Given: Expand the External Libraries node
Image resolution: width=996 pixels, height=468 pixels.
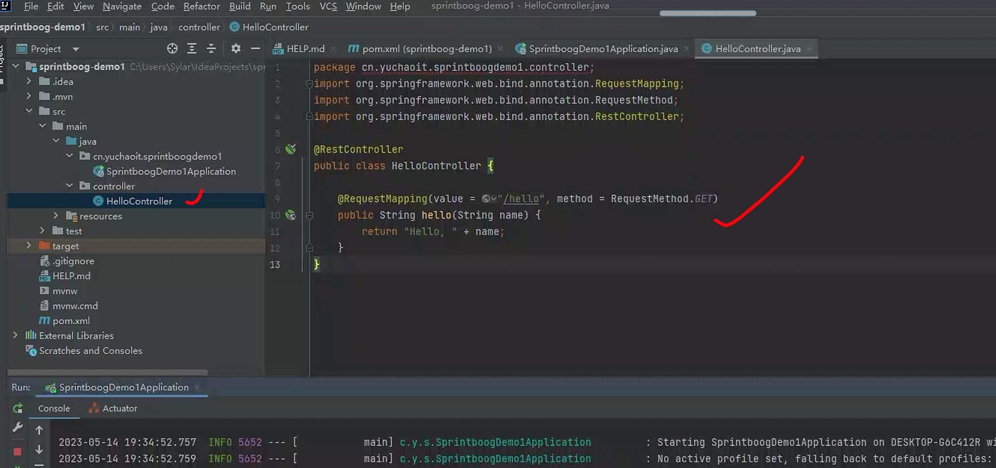Looking at the screenshot, I should click(15, 335).
